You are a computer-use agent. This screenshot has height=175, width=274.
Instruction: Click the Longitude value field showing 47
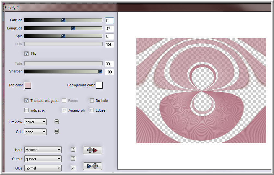click(x=109, y=28)
